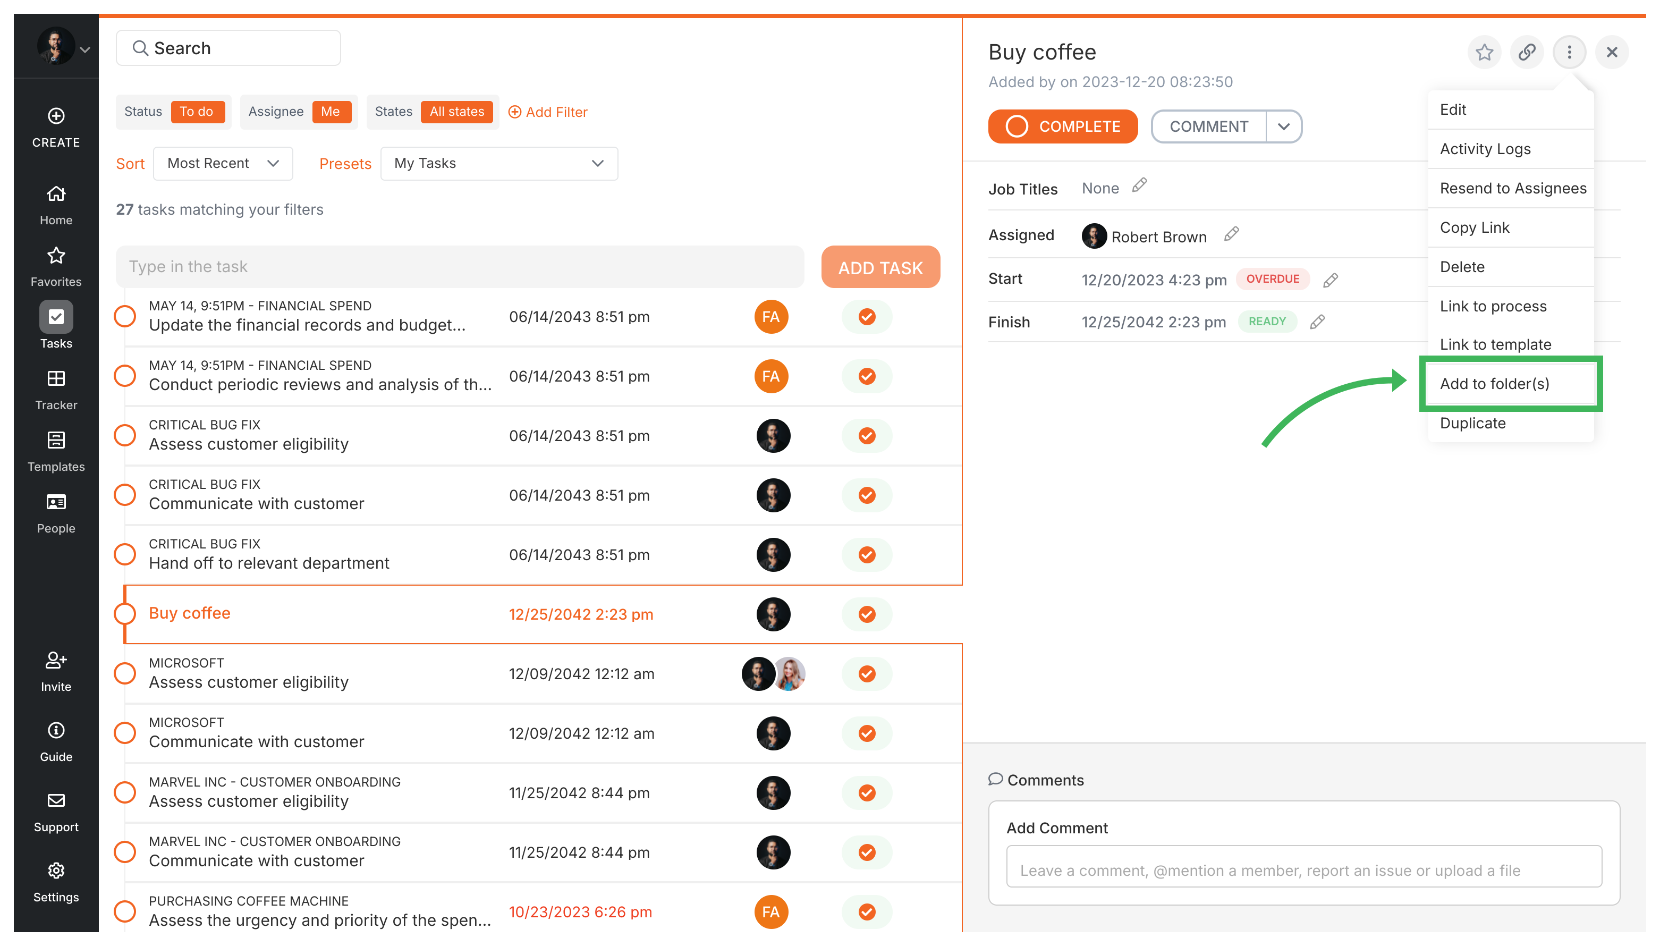Open the My Tasks presets dropdown

[x=498, y=163]
